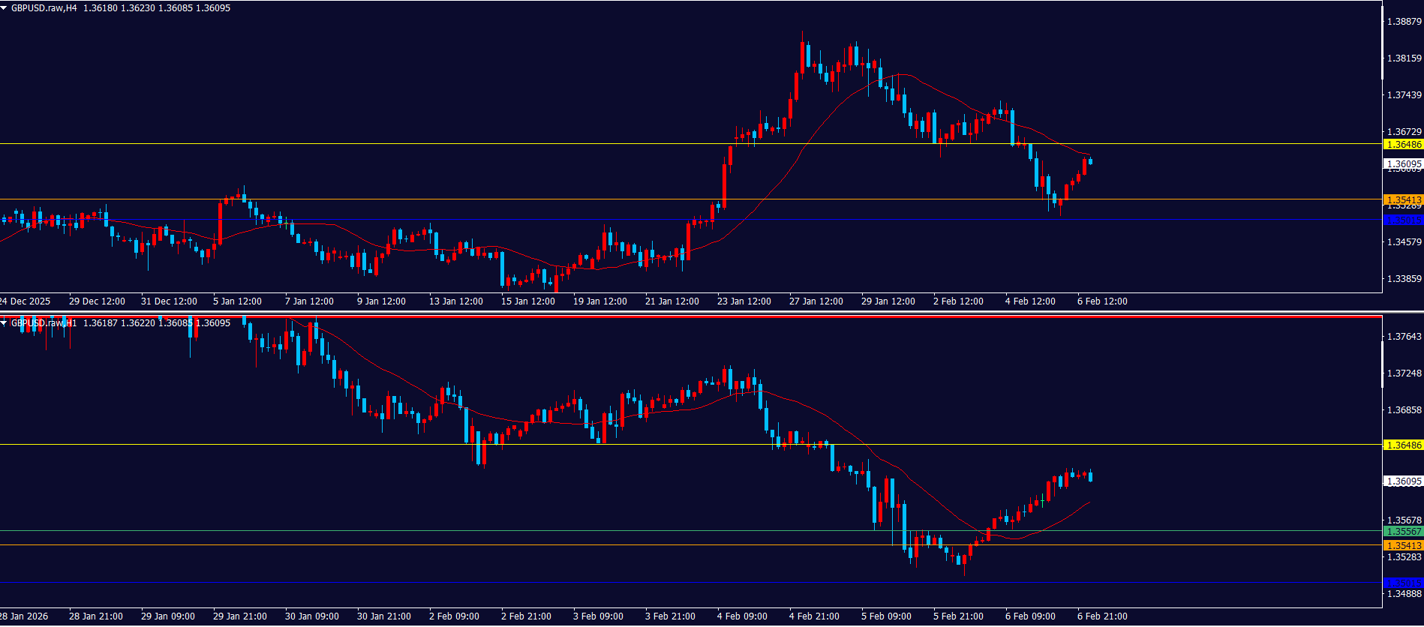
Task: Click the 1.38879 value on H4 price scale
Action: (1404, 22)
